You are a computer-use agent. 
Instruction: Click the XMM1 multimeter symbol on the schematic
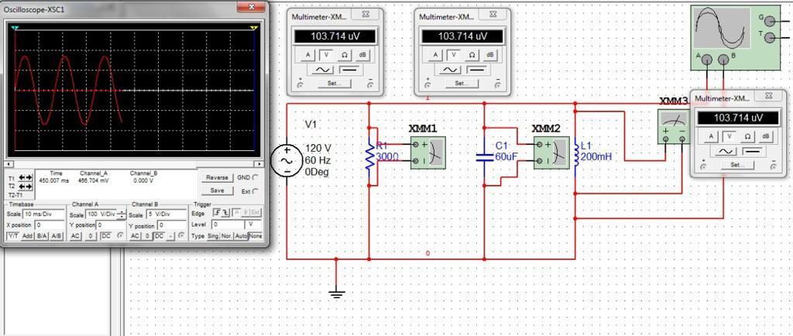(x=427, y=153)
